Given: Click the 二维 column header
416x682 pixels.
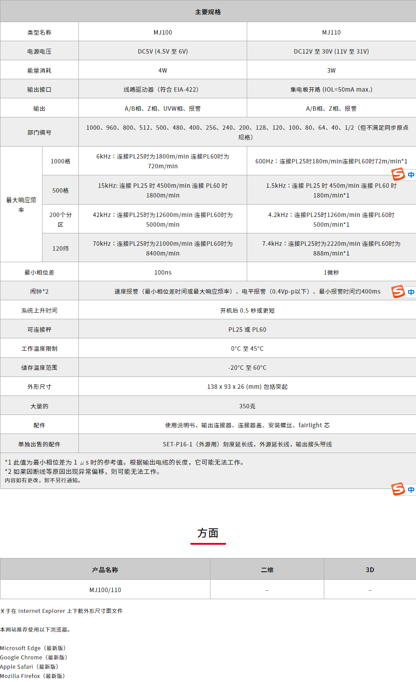Looking at the screenshot, I should tap(267, 570).
